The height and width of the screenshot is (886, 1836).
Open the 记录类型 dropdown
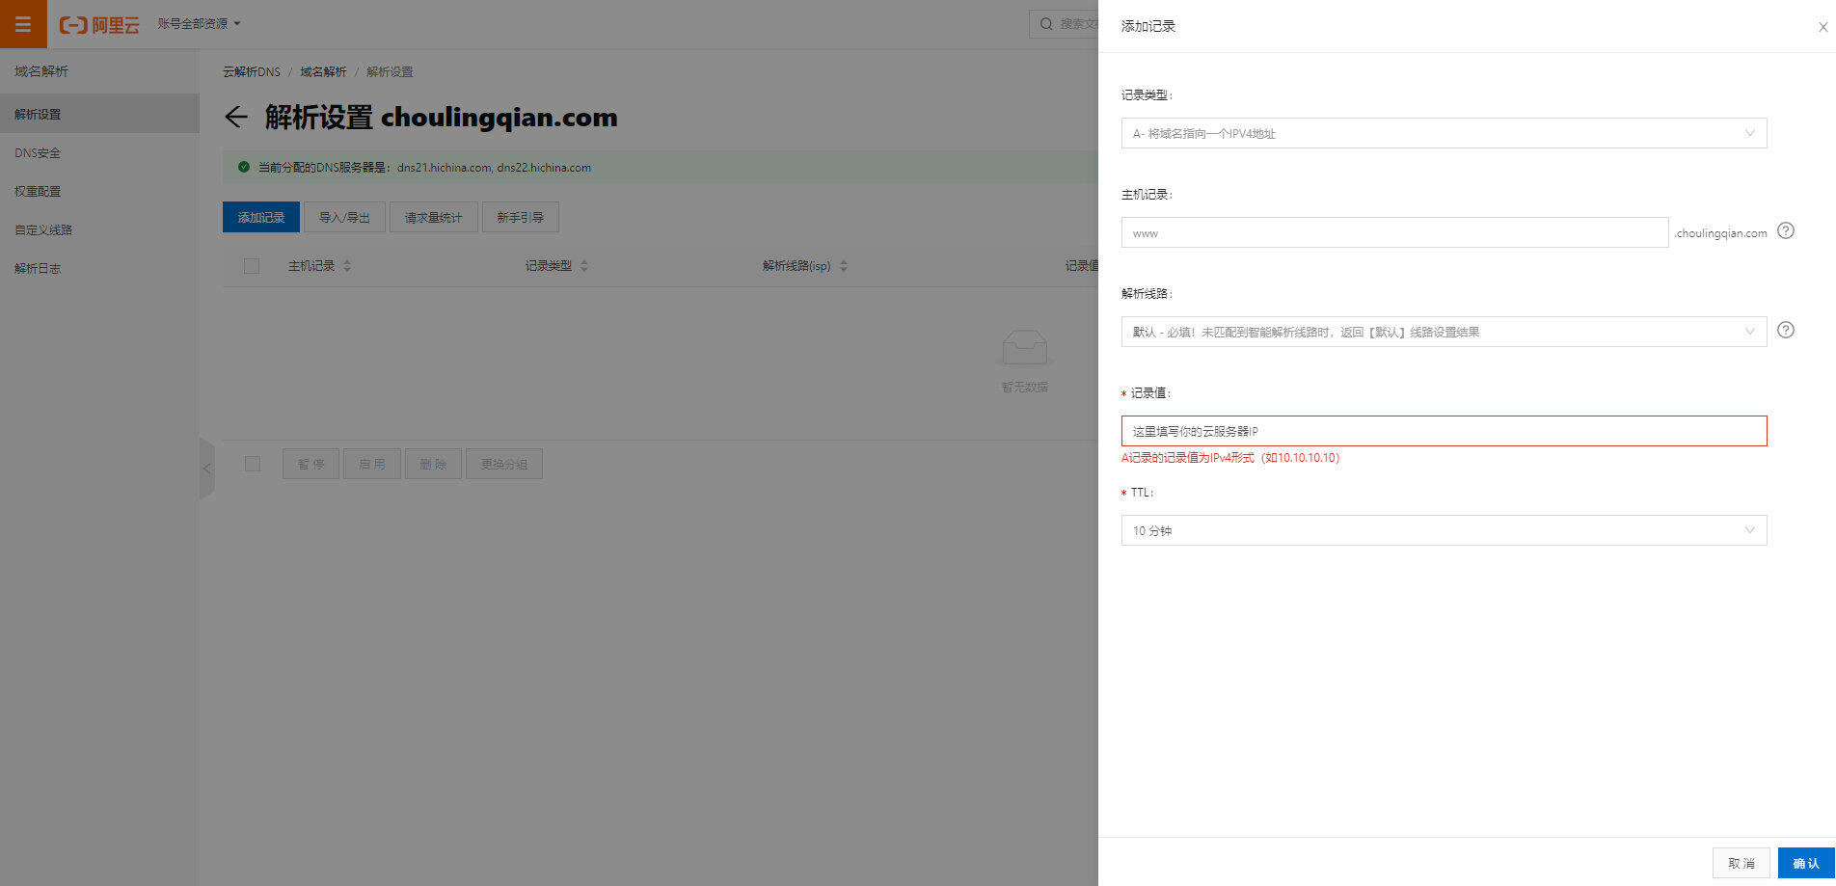coord(1444,133)
